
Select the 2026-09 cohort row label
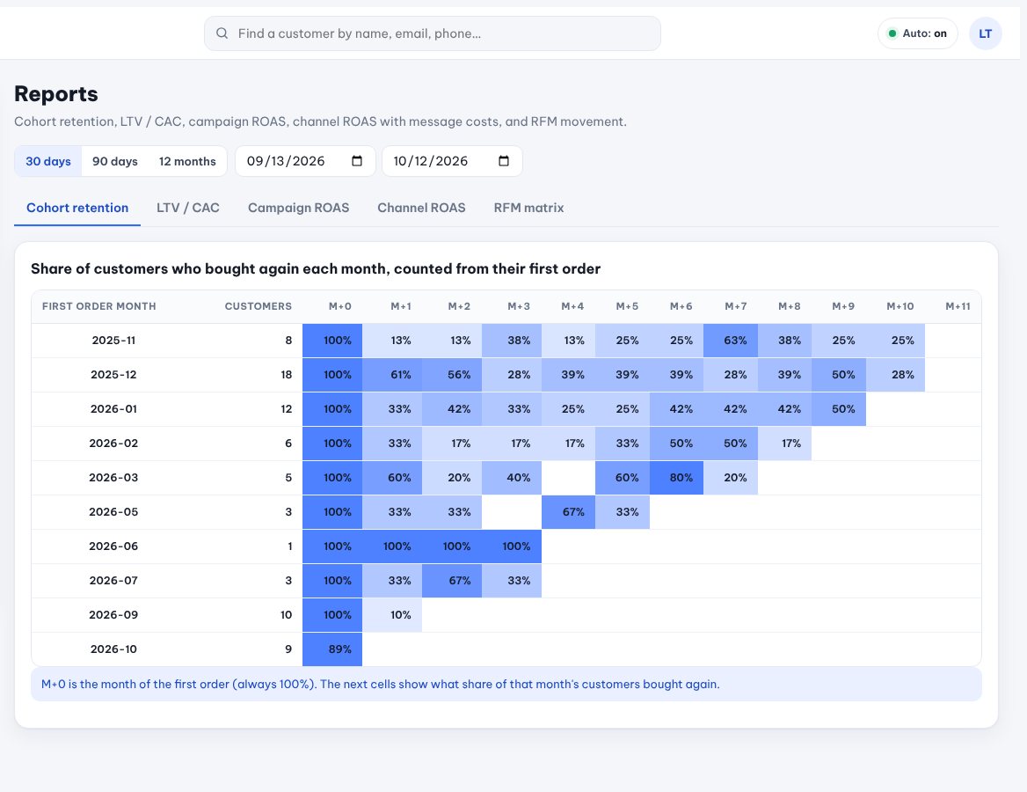pyautogui.click(x=113, y=615)
